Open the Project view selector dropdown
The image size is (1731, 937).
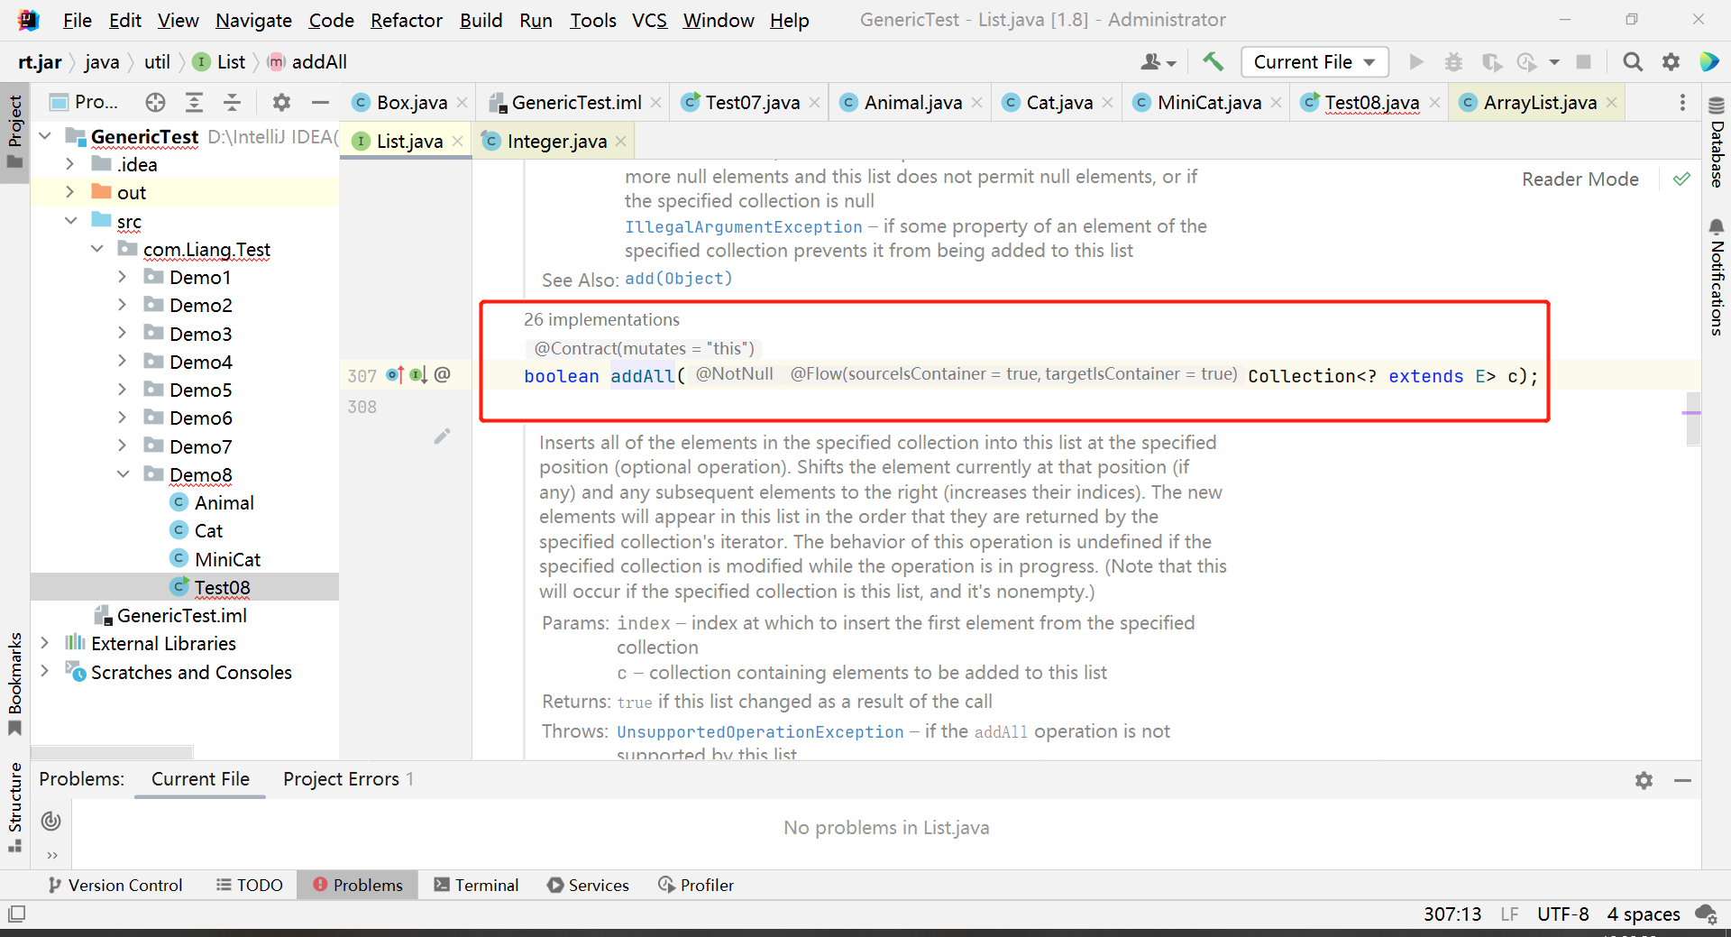tap(84, 102)
